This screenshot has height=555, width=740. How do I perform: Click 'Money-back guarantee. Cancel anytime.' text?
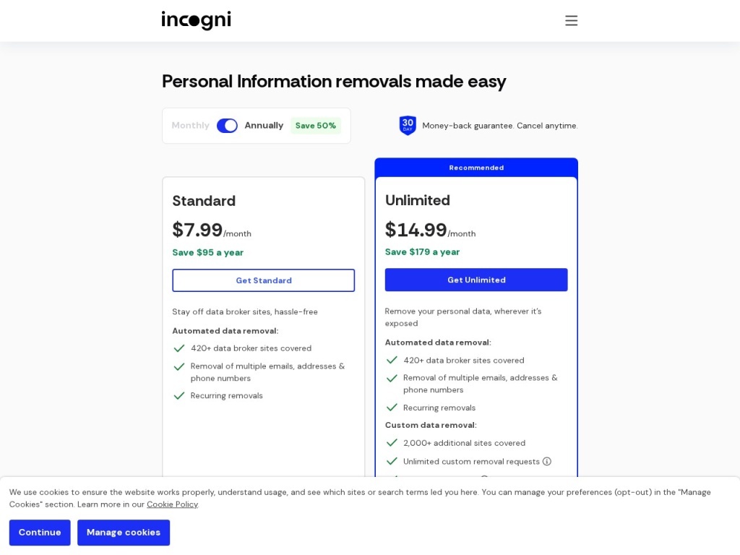point(500,126)
